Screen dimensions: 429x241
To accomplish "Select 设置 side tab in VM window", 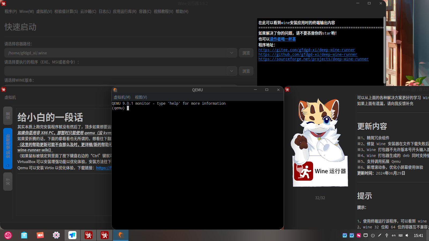I will (8, 116).
